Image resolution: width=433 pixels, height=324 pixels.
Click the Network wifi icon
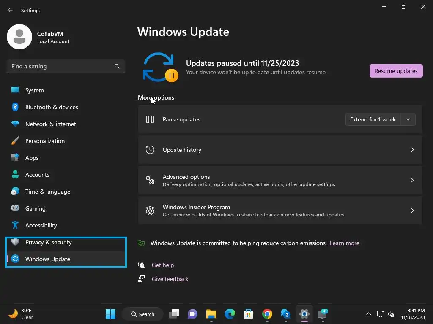pyautogui.click(x=15, y=124)
